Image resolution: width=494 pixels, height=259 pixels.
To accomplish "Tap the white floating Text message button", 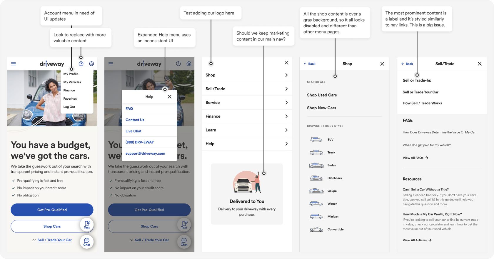I will point(87,225).
